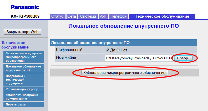Select the Телефон tab

pos(119,16)
